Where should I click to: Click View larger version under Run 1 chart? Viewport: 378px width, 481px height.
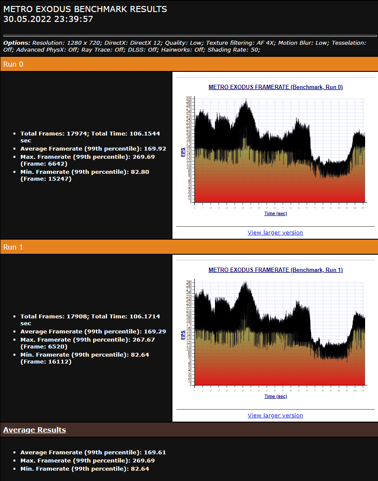(275, 415)
